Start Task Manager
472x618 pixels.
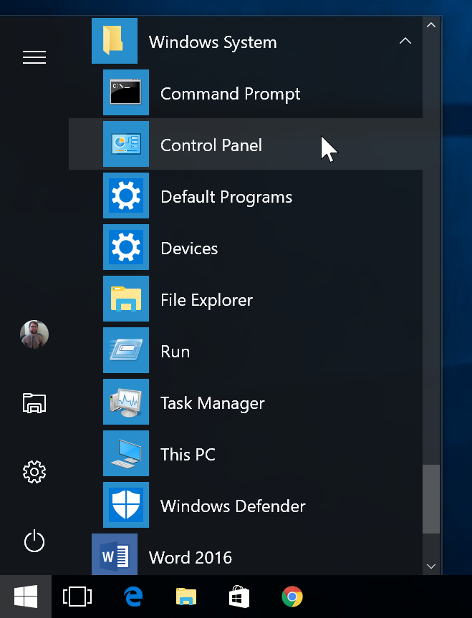tap(212, 403)
